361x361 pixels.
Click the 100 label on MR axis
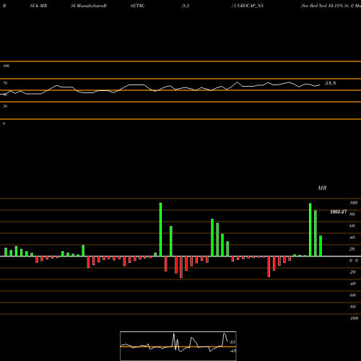click(353, 203)
